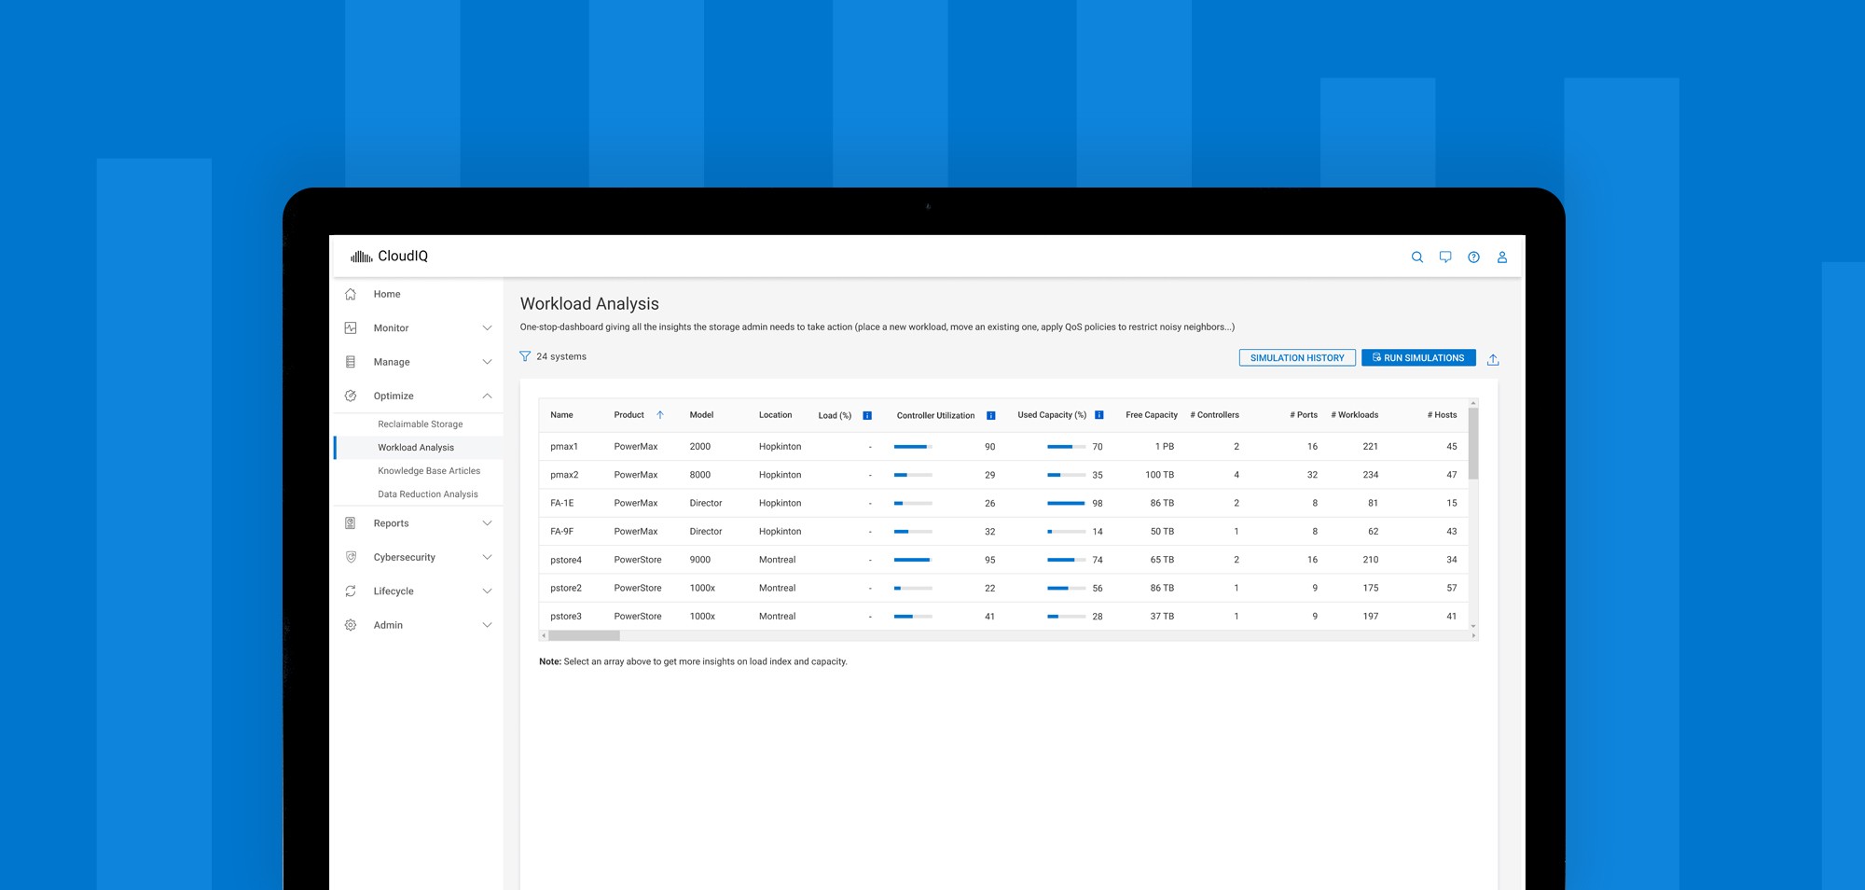Click the filter icon beside 24 systems
The height and width of the screenshot is (890, 1865).
[525, 356]
